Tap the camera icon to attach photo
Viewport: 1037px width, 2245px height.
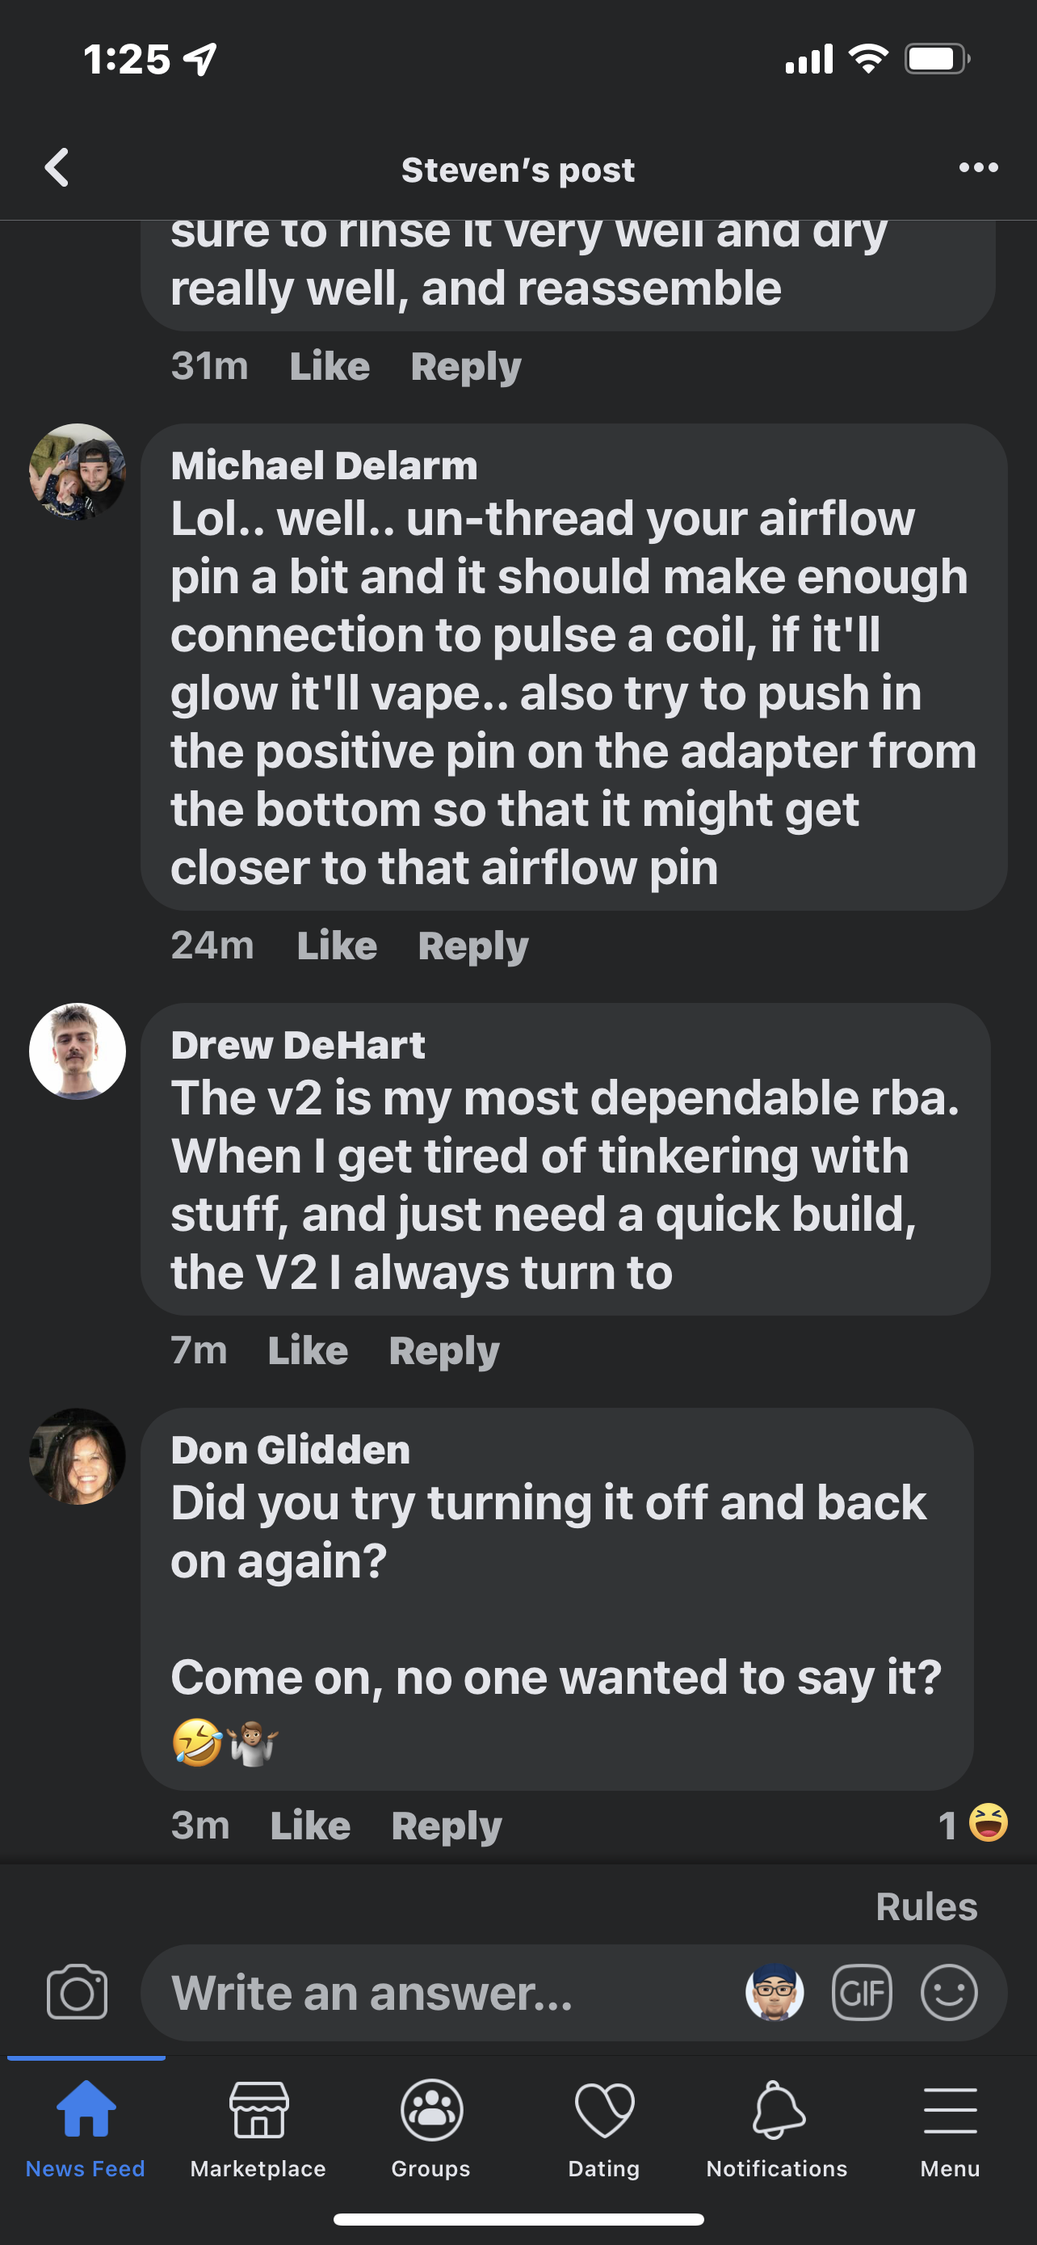pos(77,1992)
